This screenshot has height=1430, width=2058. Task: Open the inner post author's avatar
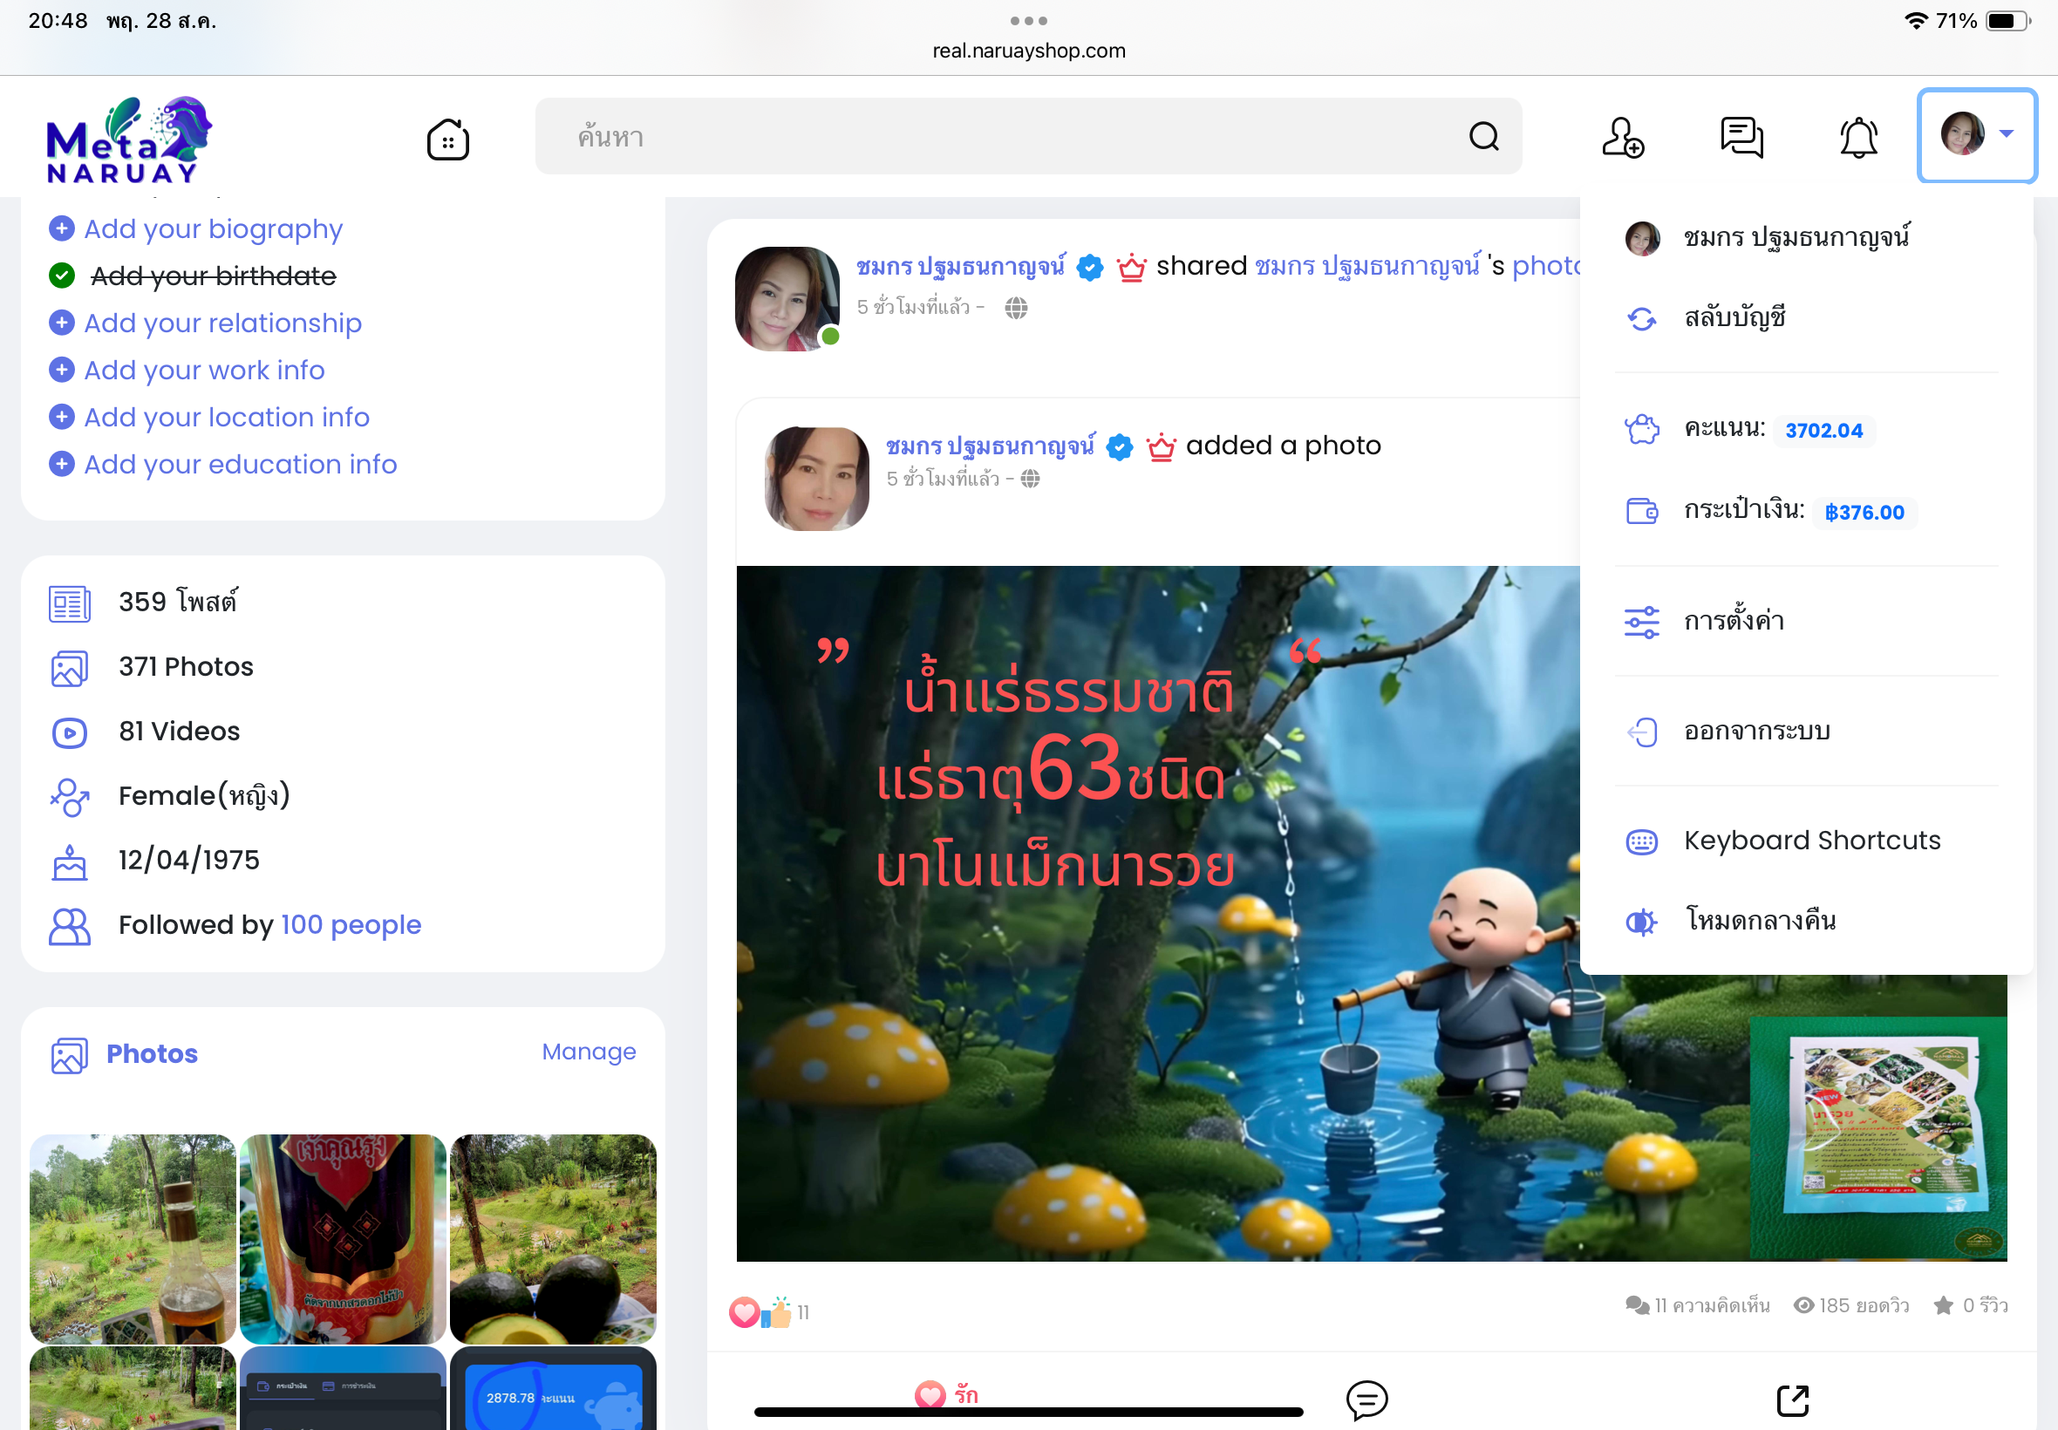816,479
